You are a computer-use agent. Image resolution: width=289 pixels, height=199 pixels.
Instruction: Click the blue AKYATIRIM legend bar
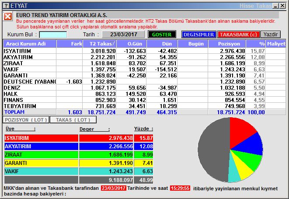click(41, 146)
